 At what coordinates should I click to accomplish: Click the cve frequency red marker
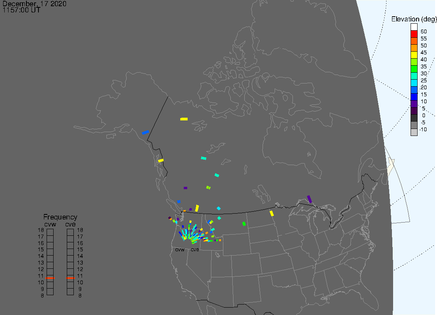(71, 278)
